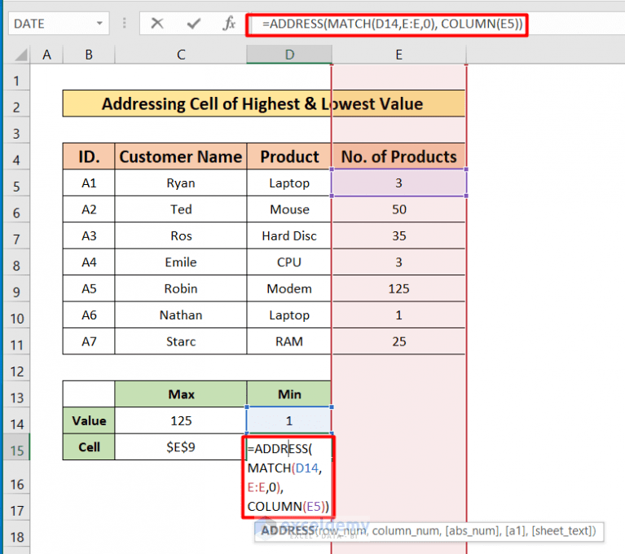Select quantity cell with value 25
Viewport: 625px width, 554px height.
click(x=398, y=341)
